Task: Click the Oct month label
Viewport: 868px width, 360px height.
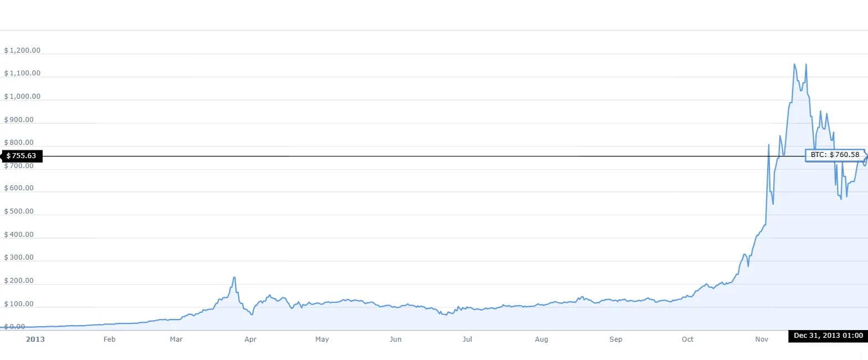Action: (687, 339)
